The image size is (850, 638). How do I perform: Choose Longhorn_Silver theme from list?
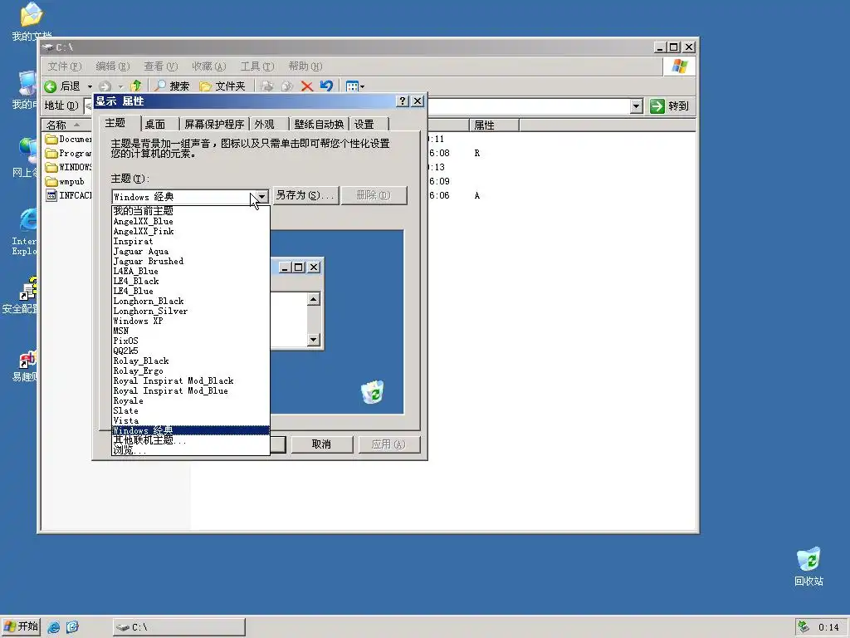(x=190, y=311)
